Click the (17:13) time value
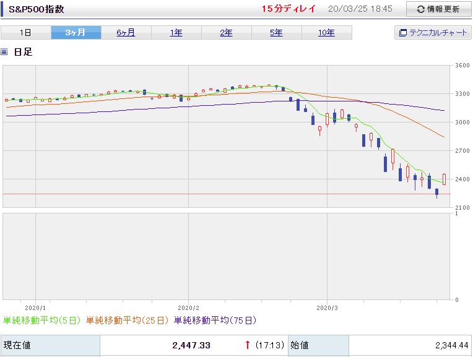473x357 pixels. [270, 345]
